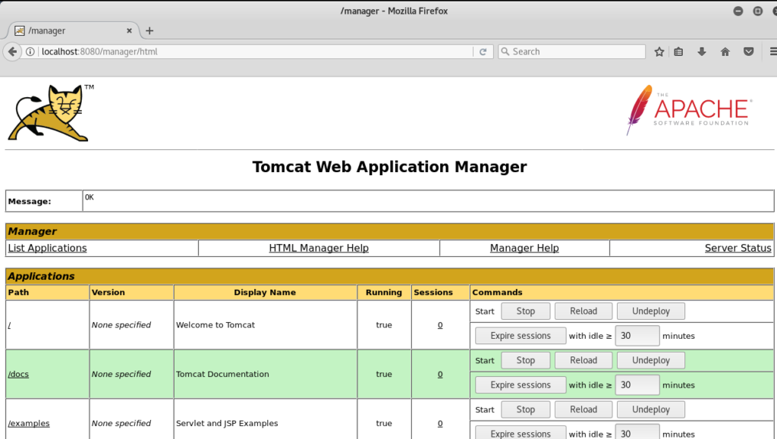
Task: Expire sessions for the / application
Action: click(x=521, y=336)
